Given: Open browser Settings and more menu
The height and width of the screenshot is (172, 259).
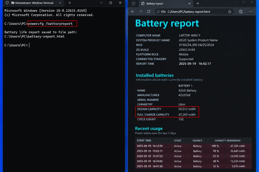Looking at the screenshot, I should tap(251, 12).
